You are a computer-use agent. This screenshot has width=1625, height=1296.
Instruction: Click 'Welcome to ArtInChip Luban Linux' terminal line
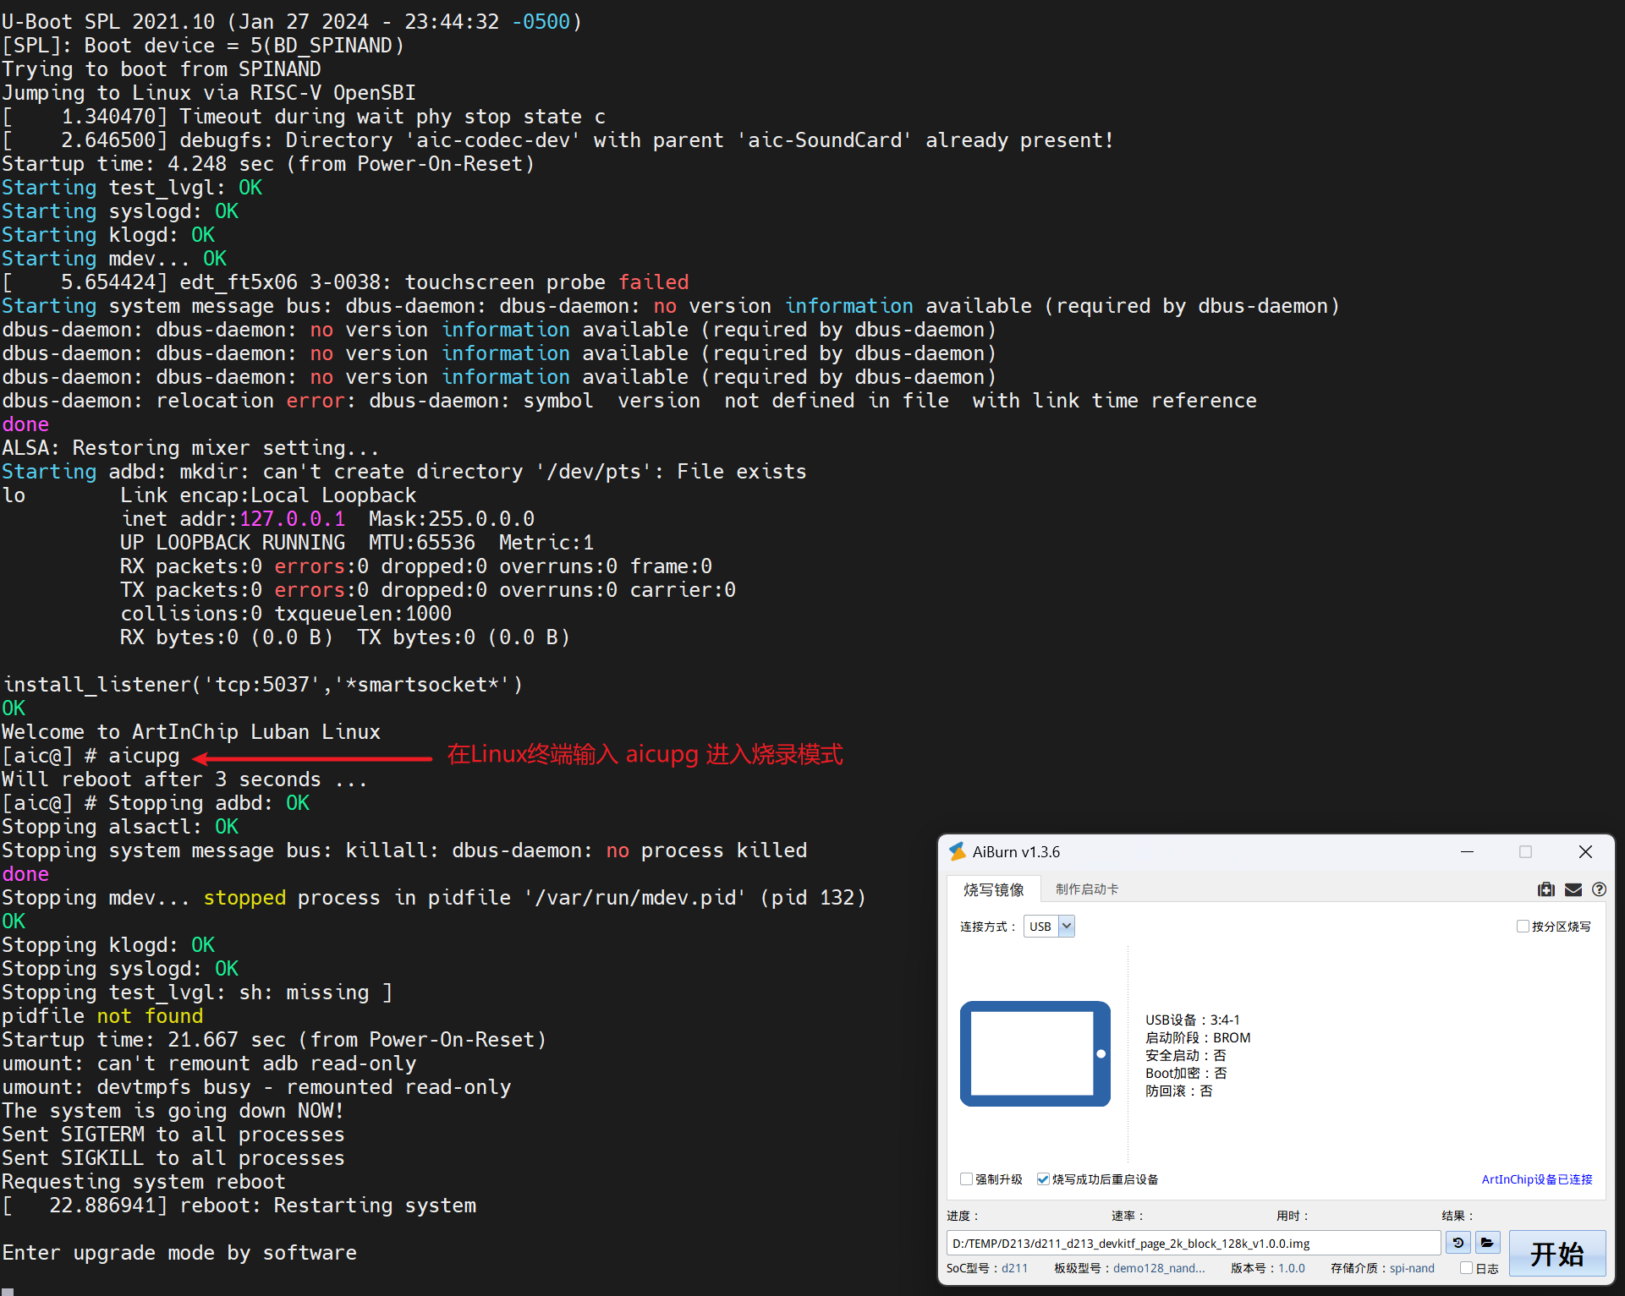[x=191, y=732]
